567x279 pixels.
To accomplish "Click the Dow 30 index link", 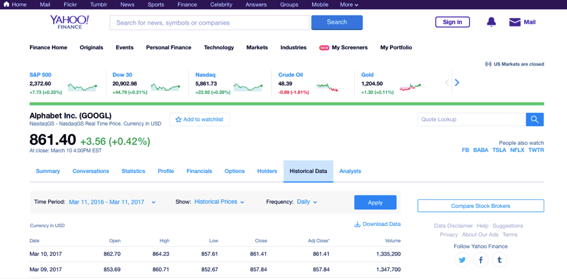I will pos(122,74).
